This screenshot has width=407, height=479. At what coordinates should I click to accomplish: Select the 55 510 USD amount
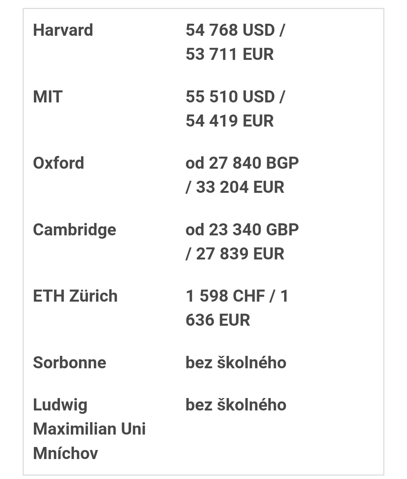point(230,97)
